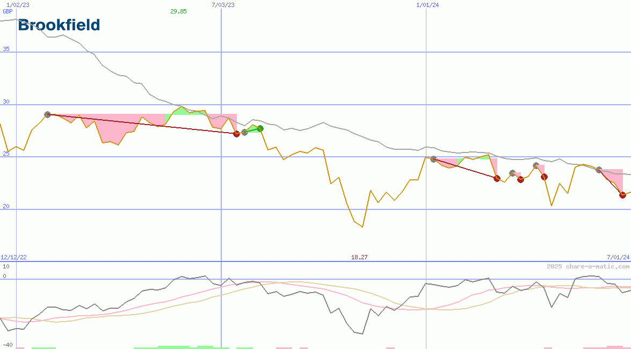This screenshot has height=349, width=631.
Task: Click the green exit marker of the winning trade
Action: tap(260, 128)
